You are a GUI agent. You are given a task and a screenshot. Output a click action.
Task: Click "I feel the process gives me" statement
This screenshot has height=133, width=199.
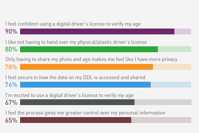pos(85,113)
